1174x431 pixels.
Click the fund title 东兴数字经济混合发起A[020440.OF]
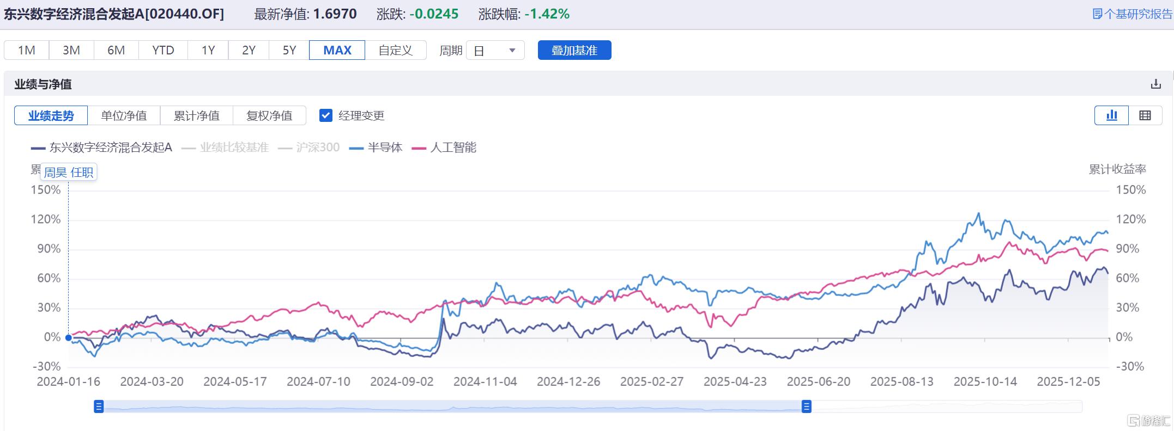(x=114, y=14)
